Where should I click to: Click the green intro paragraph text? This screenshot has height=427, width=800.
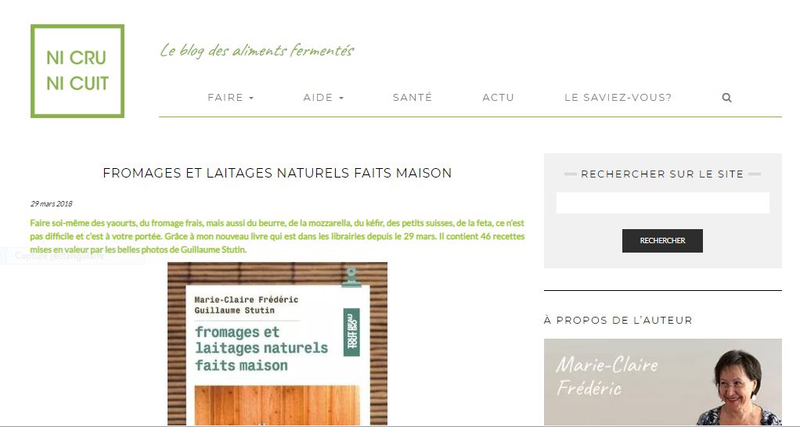[x=277, y=236]
